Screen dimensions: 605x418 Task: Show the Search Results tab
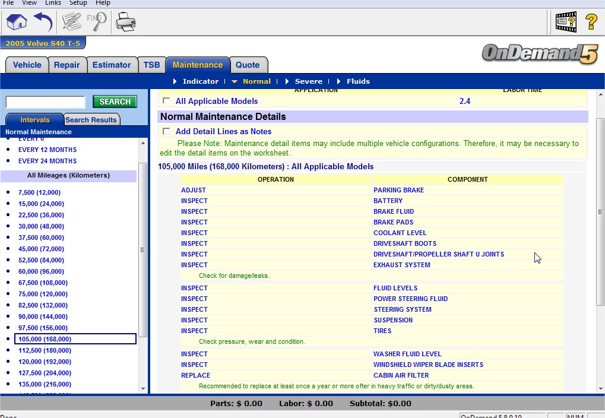91,120
